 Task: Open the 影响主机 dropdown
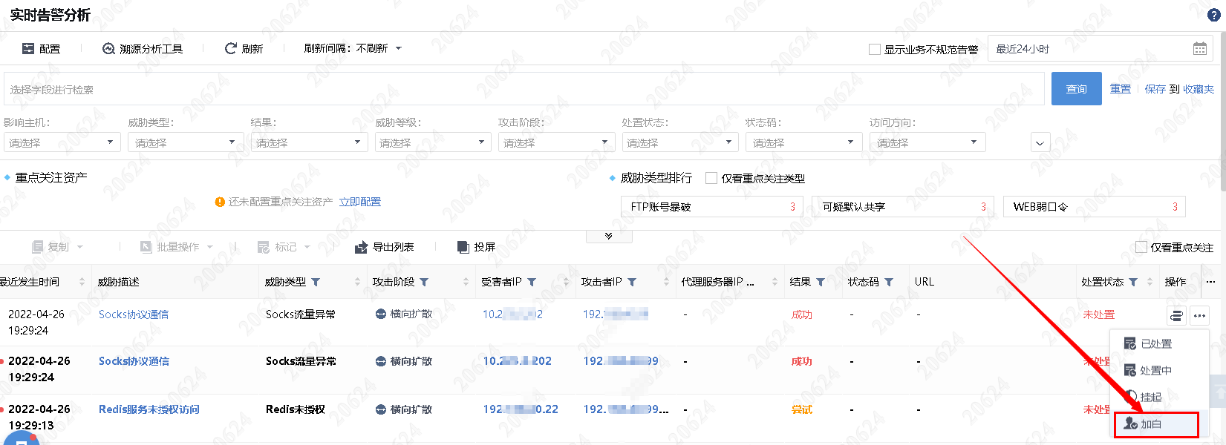[x=62, y=142]
